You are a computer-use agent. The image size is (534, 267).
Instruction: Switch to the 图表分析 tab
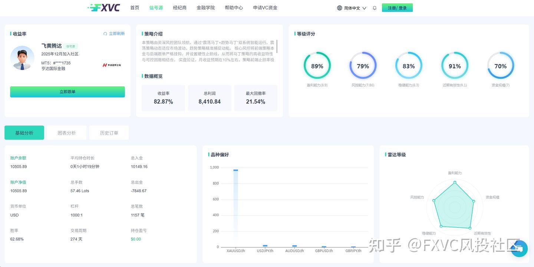coord(66,132)
